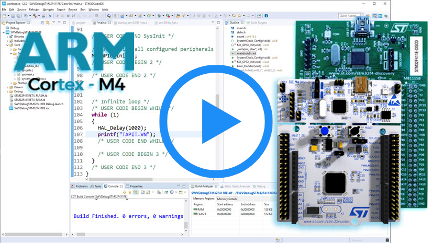Screen dimensions: 432x243
Task: Open the Display Selected Console dropdown
Action: 176,192
